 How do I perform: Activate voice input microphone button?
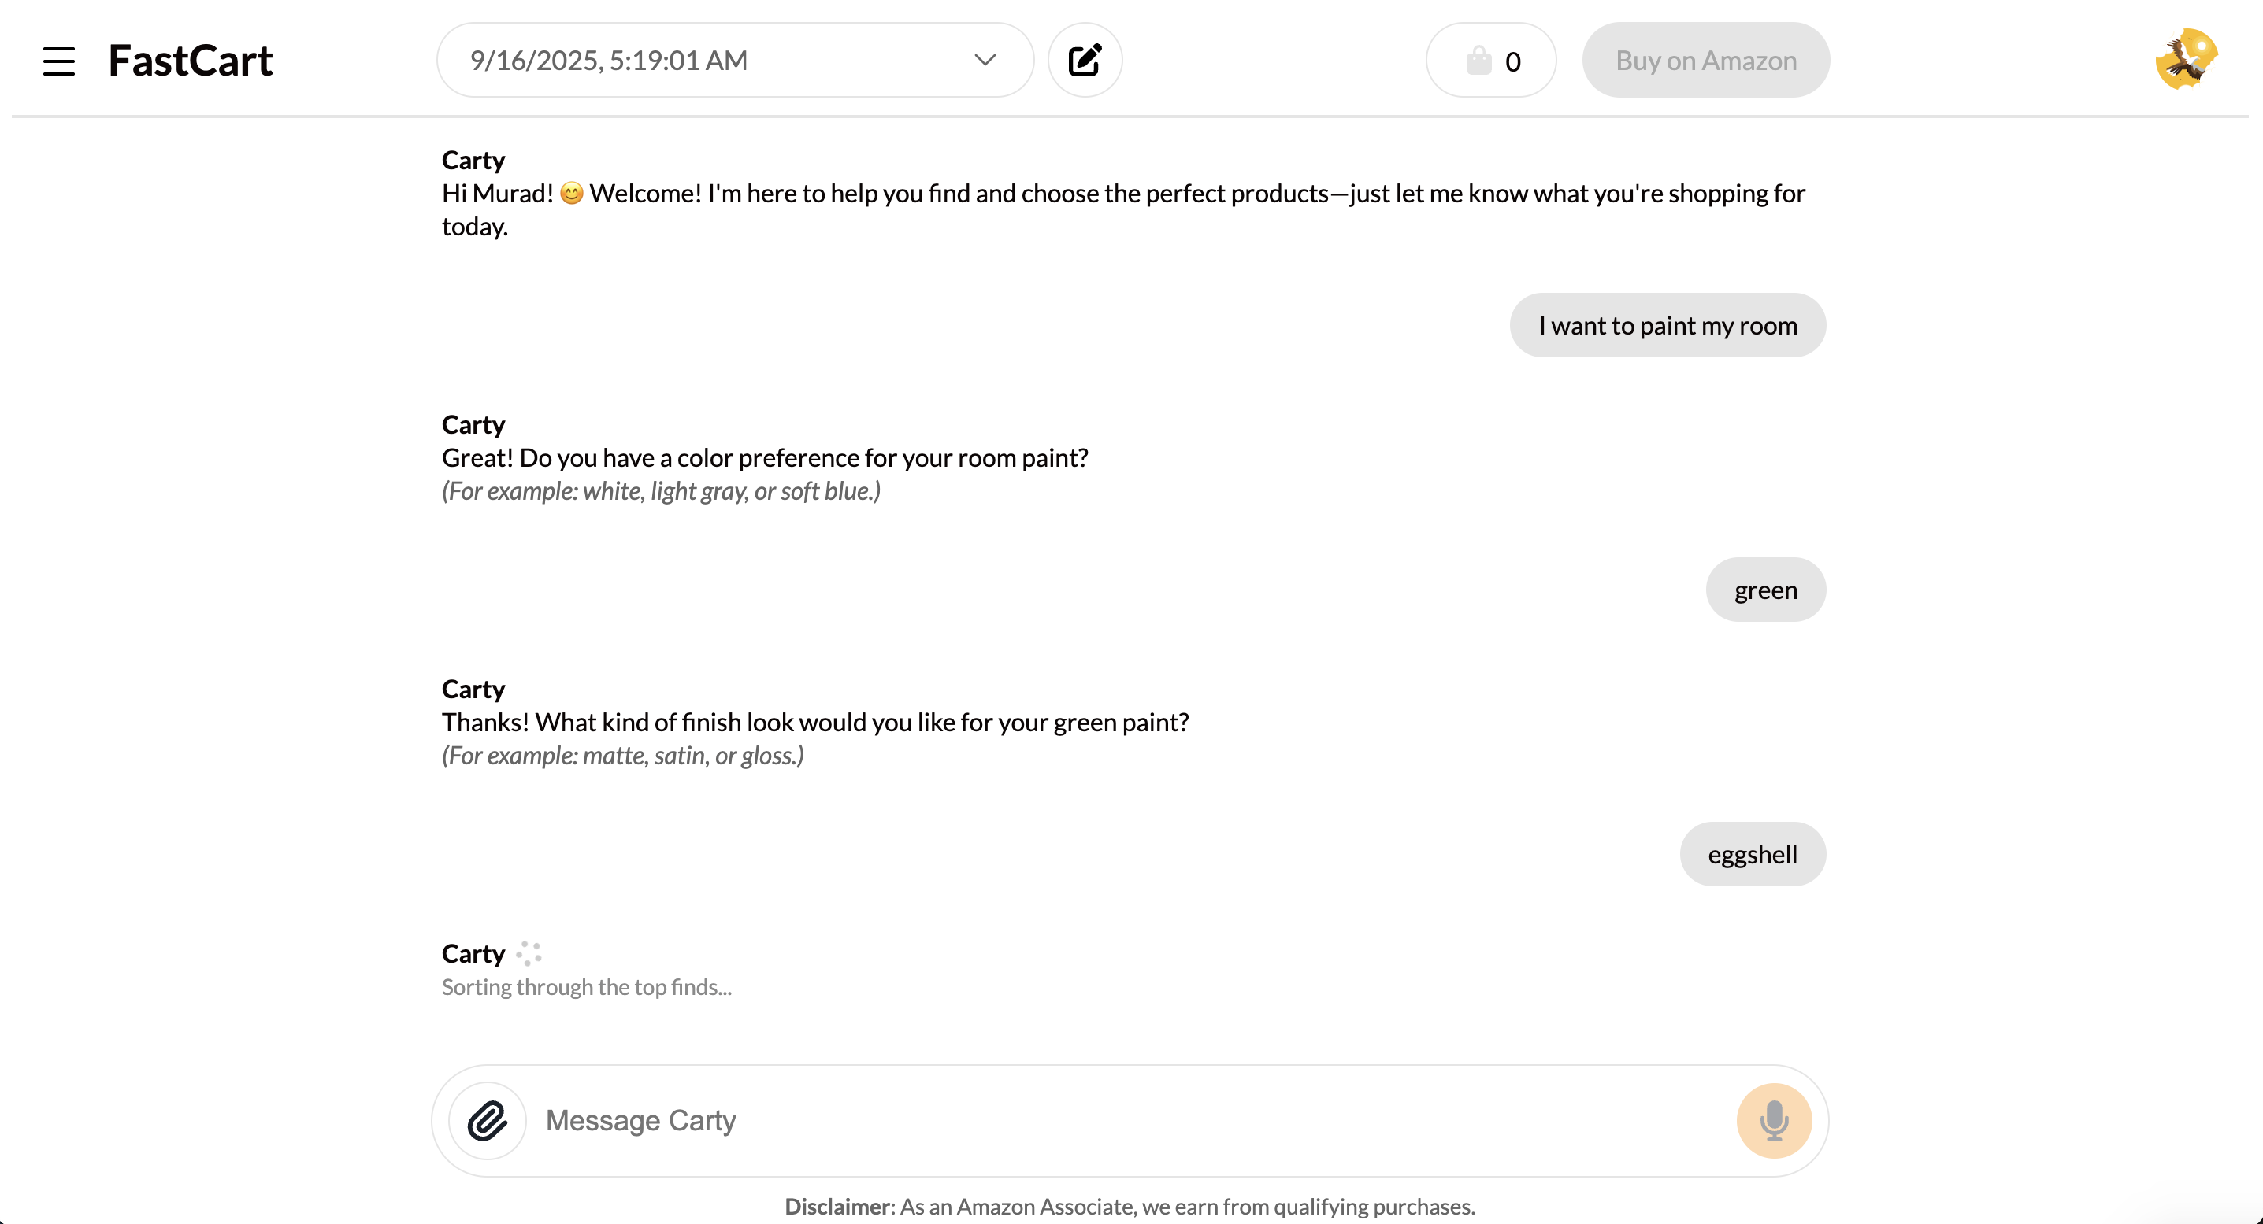click(1774, 1120)
